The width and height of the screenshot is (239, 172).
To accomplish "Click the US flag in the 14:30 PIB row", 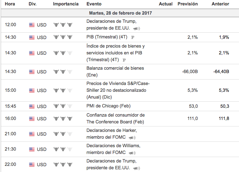I will 32,37.
